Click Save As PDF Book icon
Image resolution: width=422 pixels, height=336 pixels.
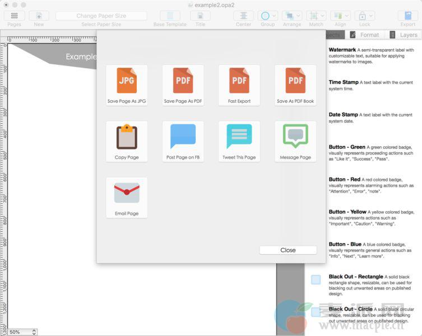point(295,81)
